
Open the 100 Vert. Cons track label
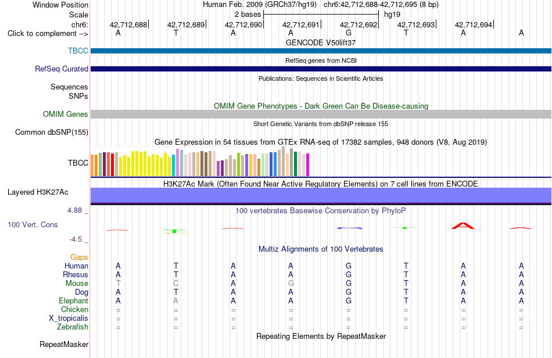(x=33, y=224)
